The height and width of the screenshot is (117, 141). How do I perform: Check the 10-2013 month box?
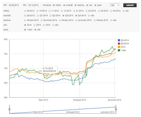[37, 11]
